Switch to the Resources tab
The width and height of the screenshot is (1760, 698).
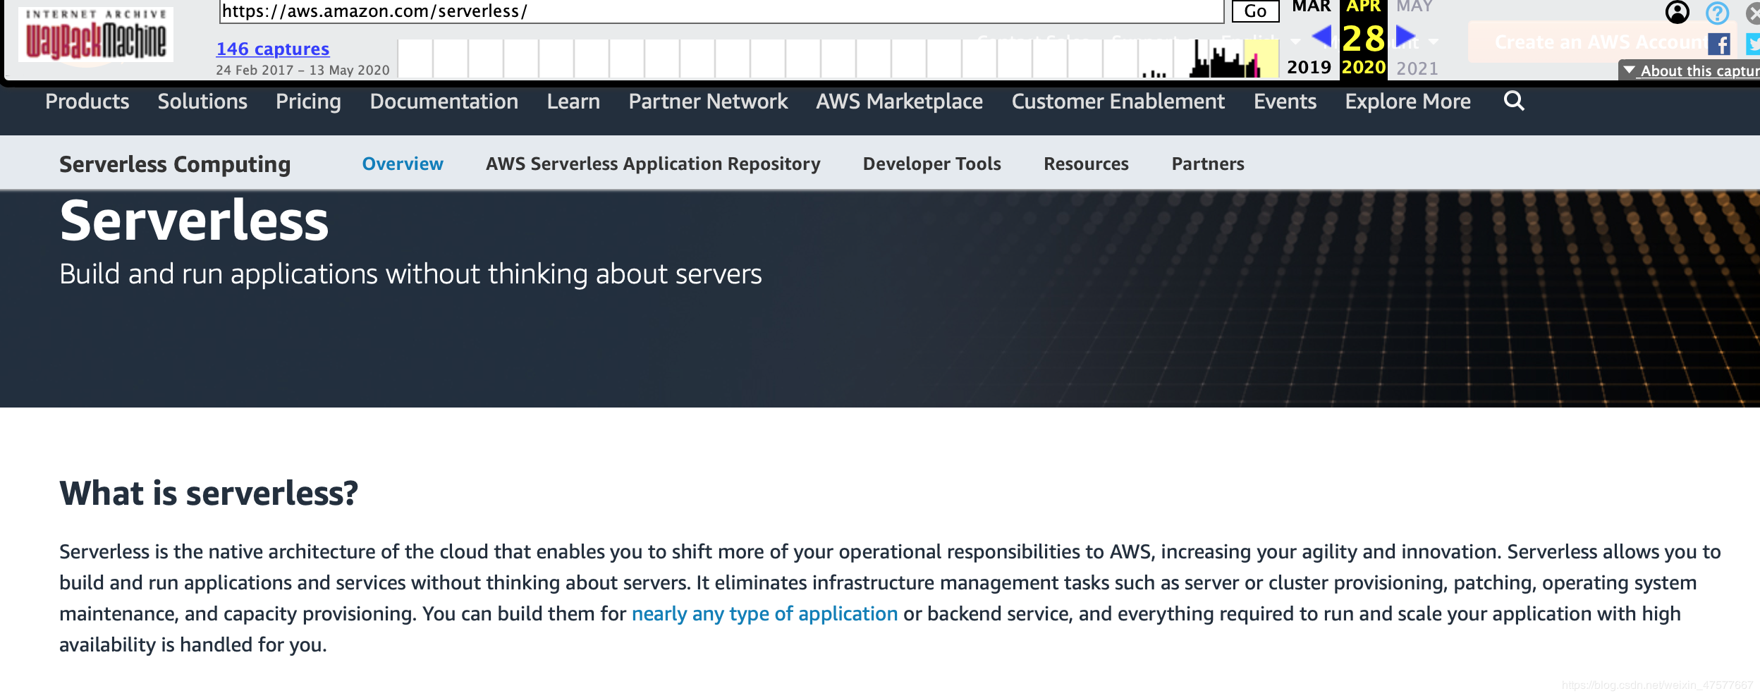(x=1086, y=164)
